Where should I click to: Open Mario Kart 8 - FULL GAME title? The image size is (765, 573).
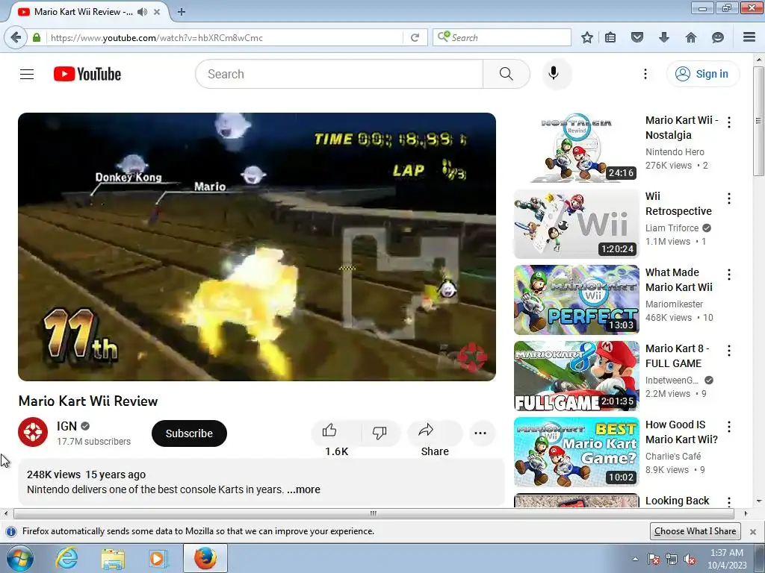tap(677, 356)
